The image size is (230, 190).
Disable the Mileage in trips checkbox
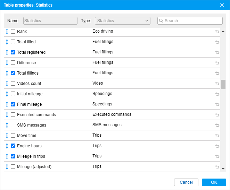pyautogui.click(x=13, y=156)
